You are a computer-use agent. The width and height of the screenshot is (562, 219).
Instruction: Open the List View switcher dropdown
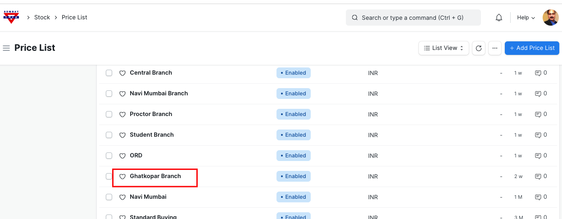[444, 48]
